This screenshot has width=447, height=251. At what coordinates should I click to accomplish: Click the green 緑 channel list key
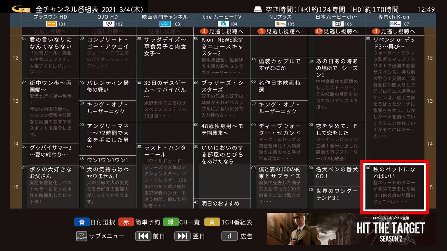coord(171,222)
